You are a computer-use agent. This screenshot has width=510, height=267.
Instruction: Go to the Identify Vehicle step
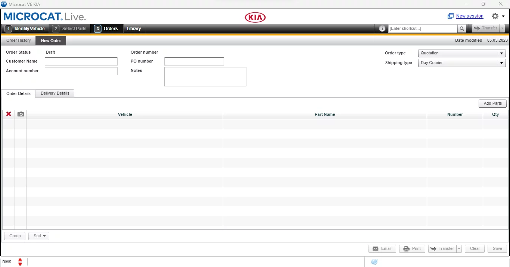pyautogui.click(x=26, y=29)
